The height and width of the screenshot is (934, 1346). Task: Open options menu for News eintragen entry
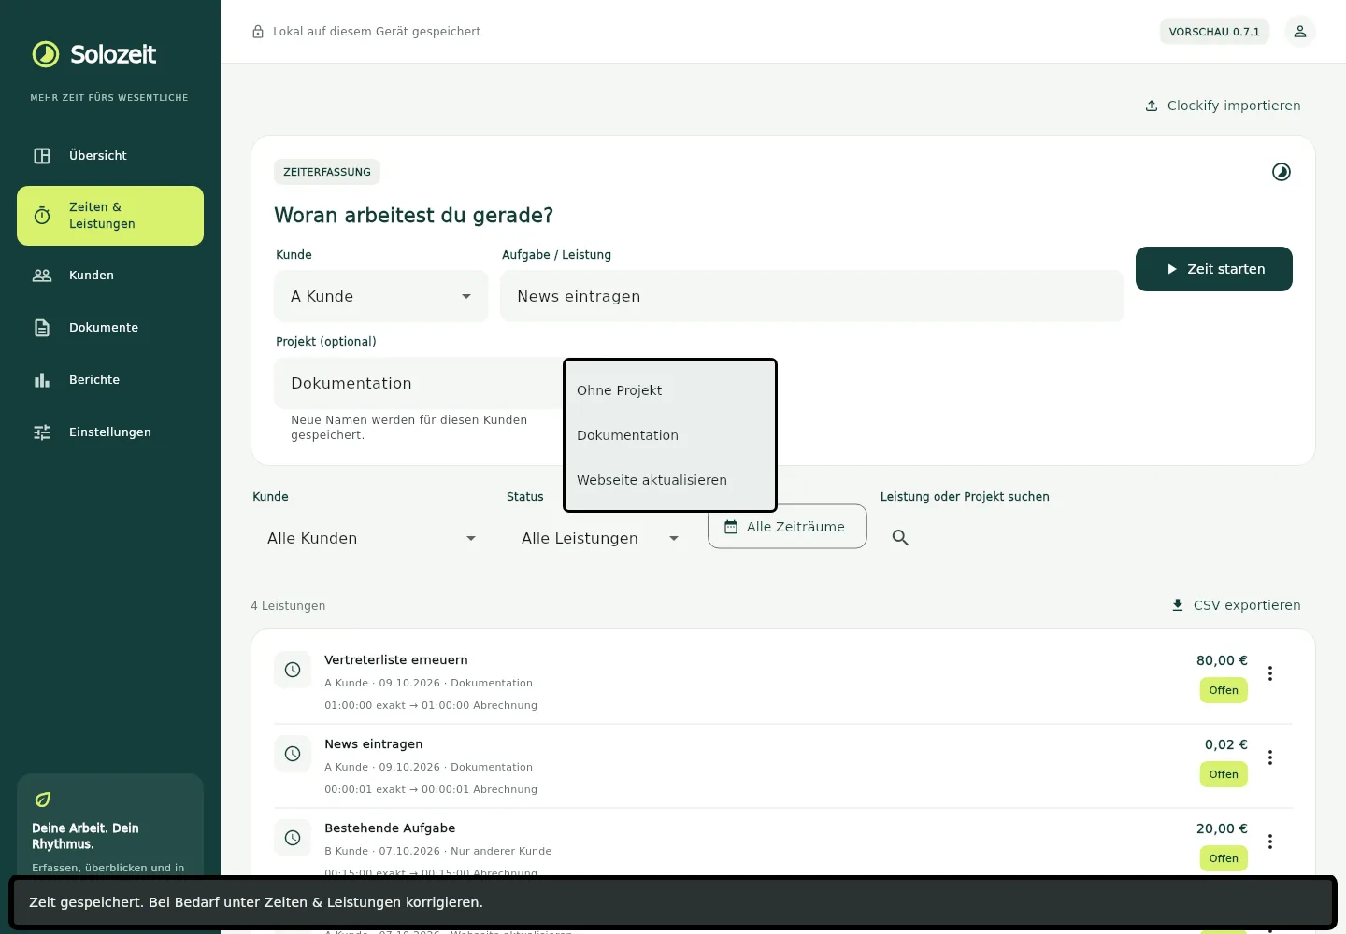(x=1270, y=757)
